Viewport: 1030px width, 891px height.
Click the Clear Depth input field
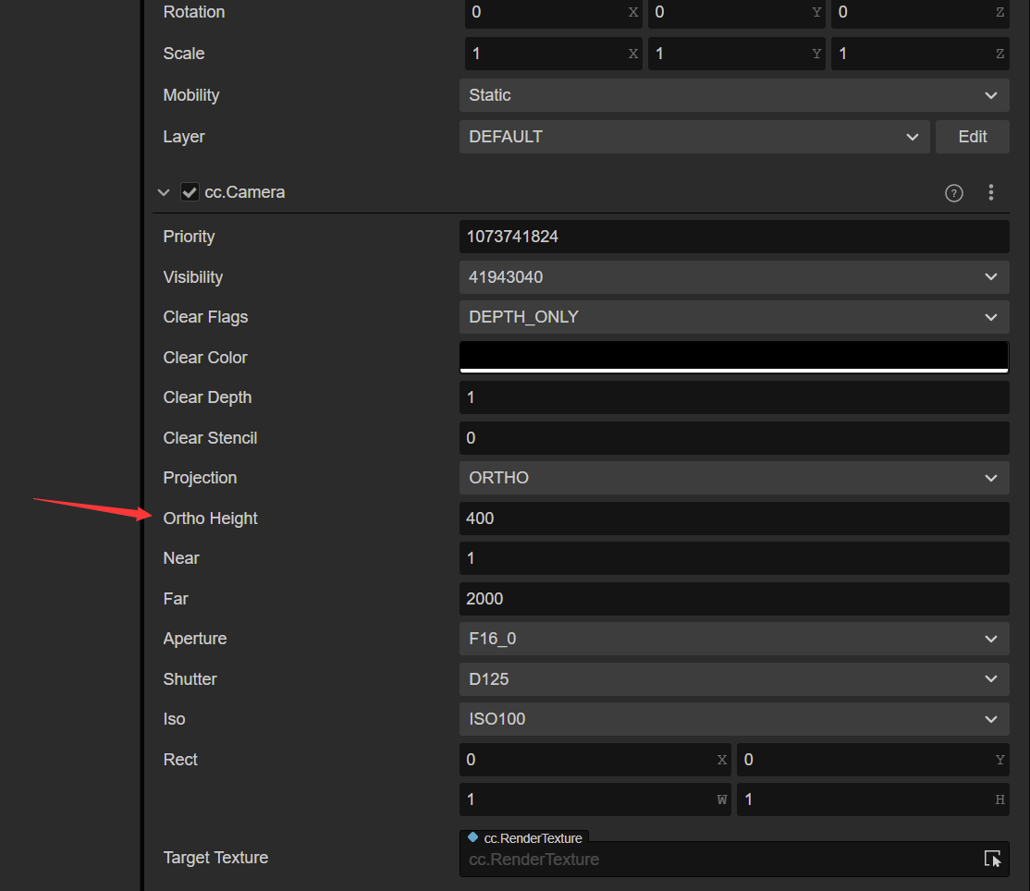[x=734, y=397]
